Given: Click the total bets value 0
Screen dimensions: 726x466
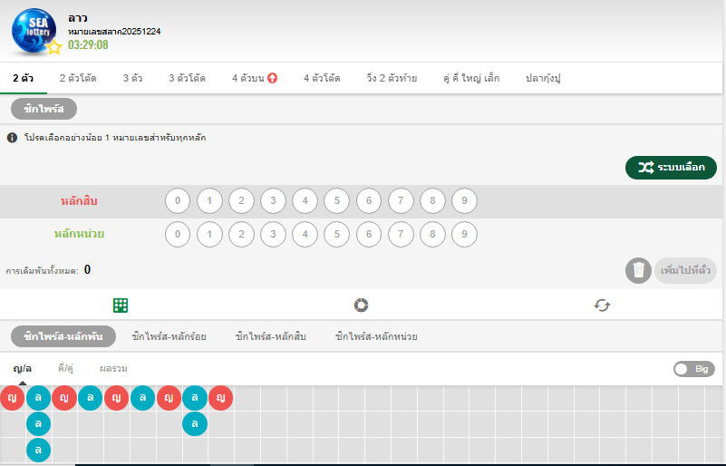Looking at the screenshot, I should (x=88, y=269).
